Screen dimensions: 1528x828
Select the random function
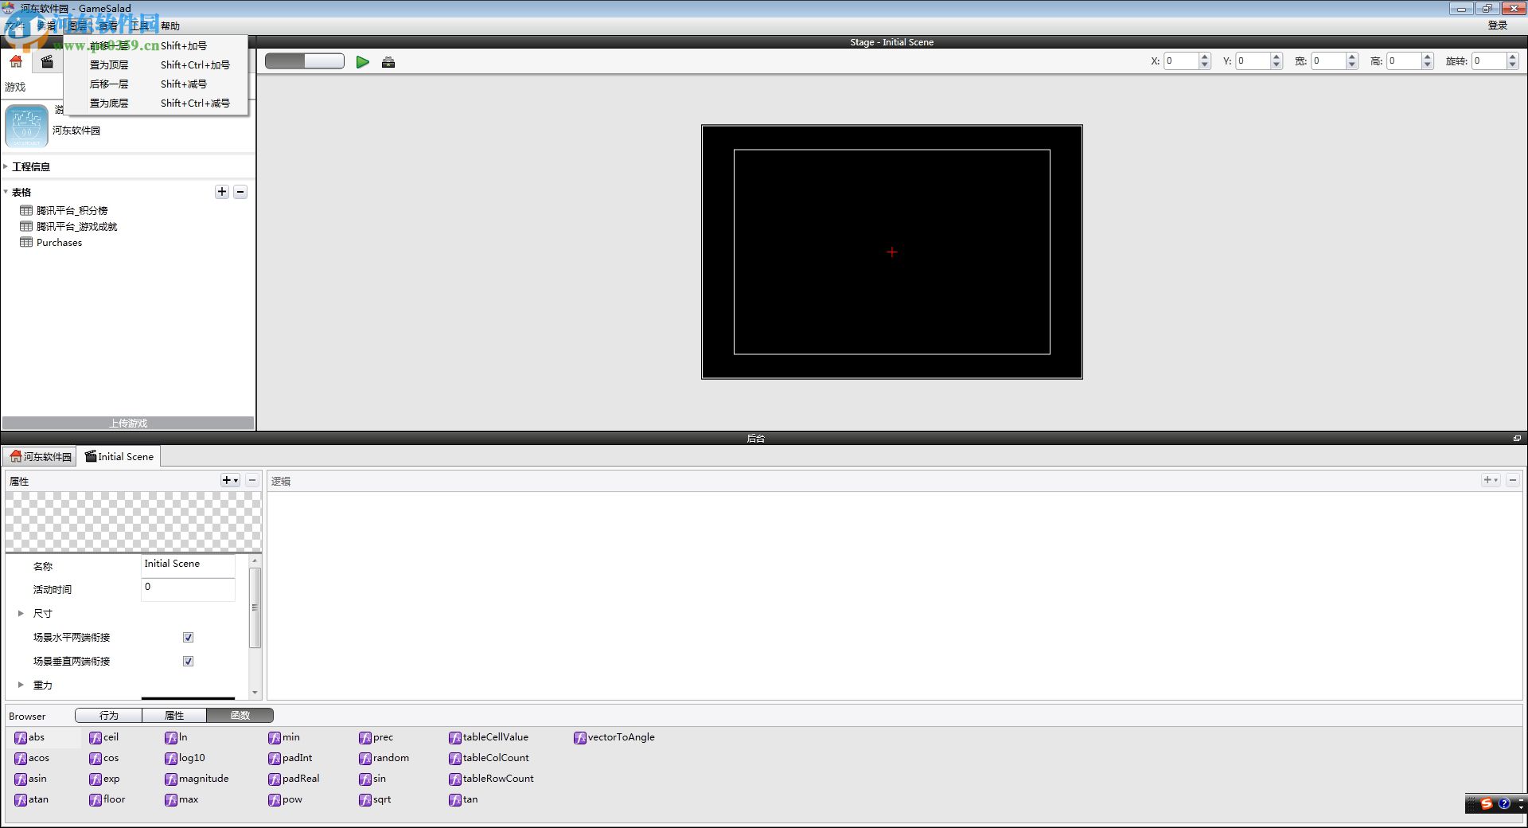click(384, 758)
